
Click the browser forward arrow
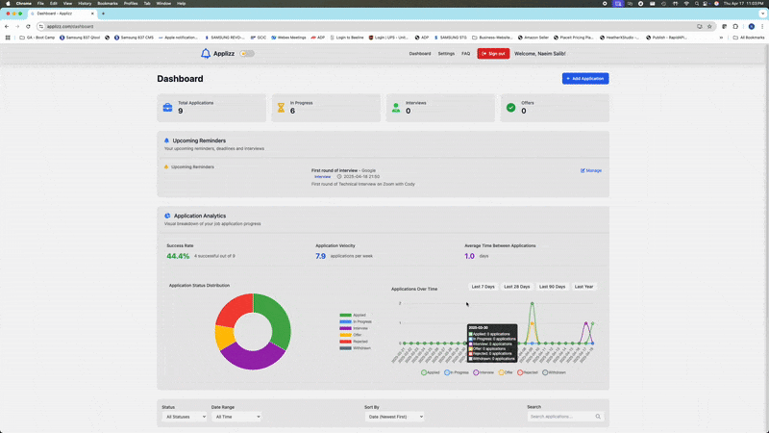[17, 27]
